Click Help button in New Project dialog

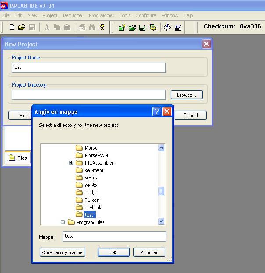(x=20, y=115)
